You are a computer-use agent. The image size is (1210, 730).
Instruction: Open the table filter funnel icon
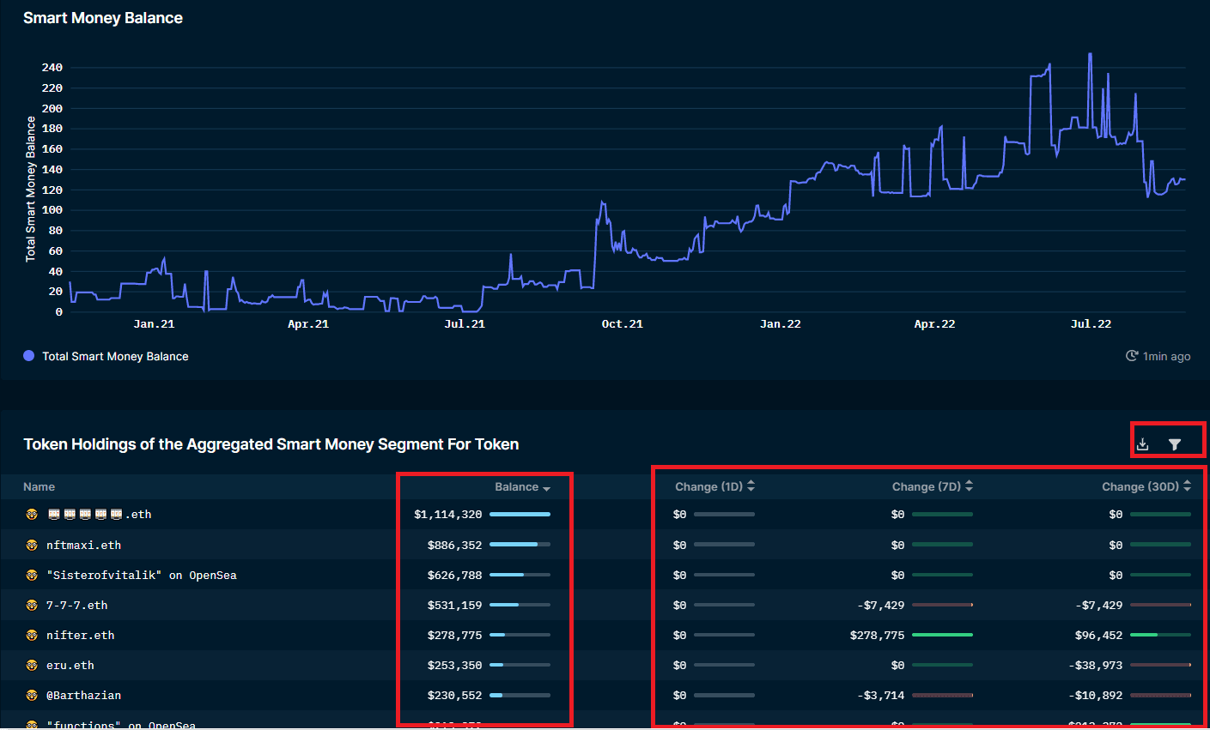1175,444
